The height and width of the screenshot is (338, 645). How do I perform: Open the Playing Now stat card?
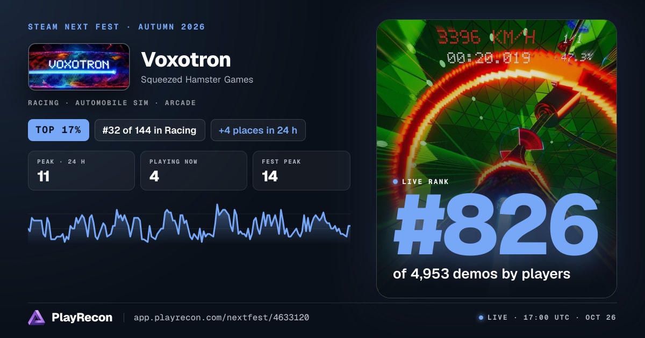(x=193, y=171)
